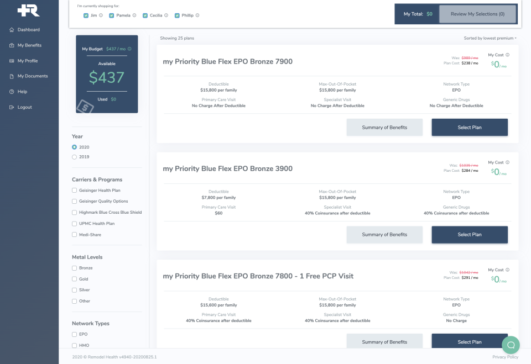Open the chat support bubble

(511, 345)
